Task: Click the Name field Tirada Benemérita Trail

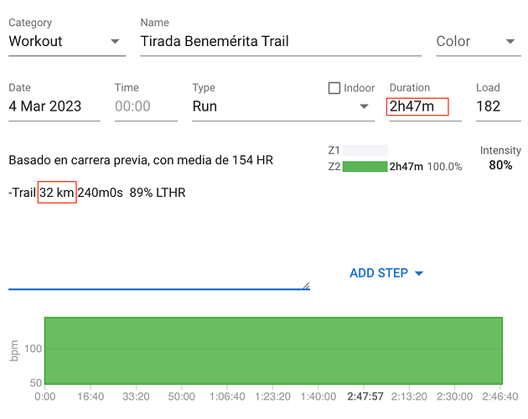Action: point(281,41)
